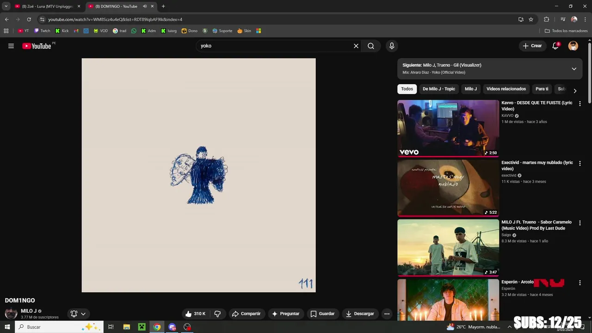Image resolution: width=592 pixels, height=333 pixels.
Task: Open Exectivid martes muy nublado title
Action: click(x=537, y=166)
